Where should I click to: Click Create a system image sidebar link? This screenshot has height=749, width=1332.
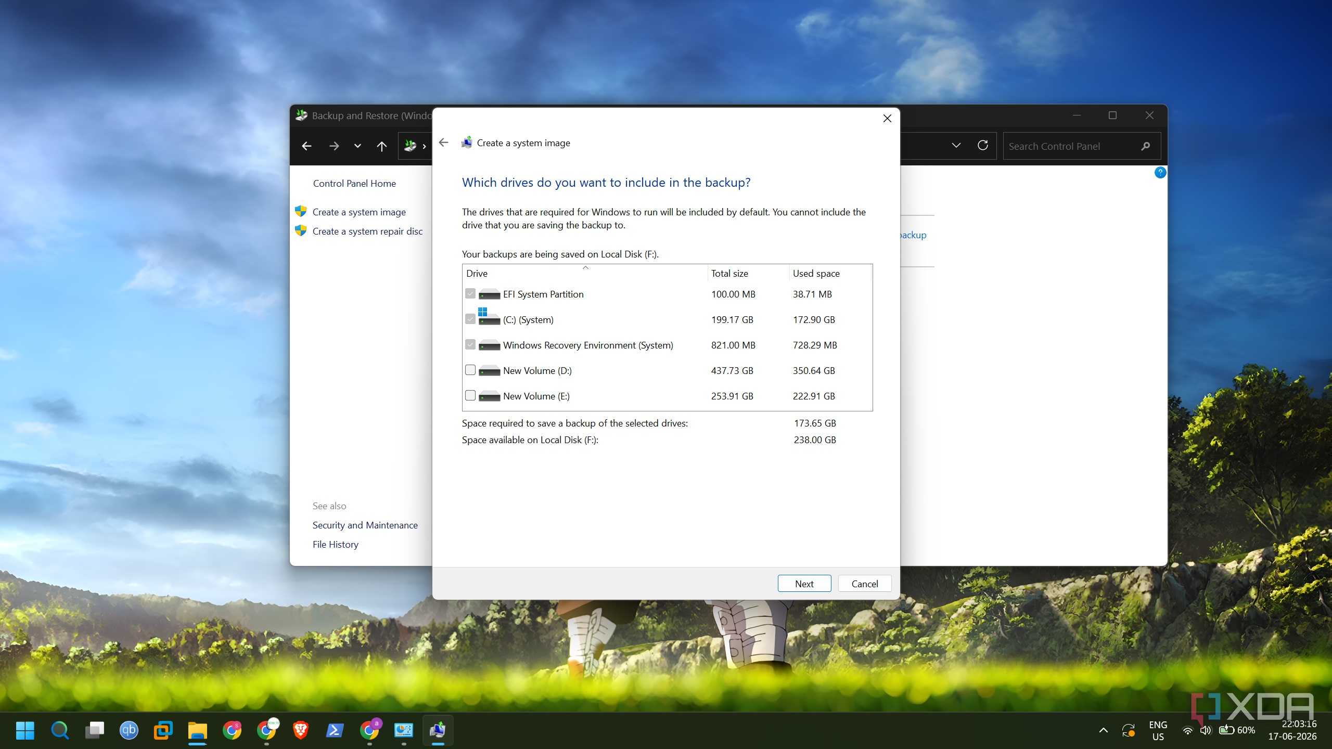coord(359,212)
